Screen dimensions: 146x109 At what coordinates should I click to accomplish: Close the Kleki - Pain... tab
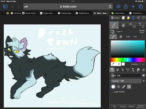click(x=95, y=13)
